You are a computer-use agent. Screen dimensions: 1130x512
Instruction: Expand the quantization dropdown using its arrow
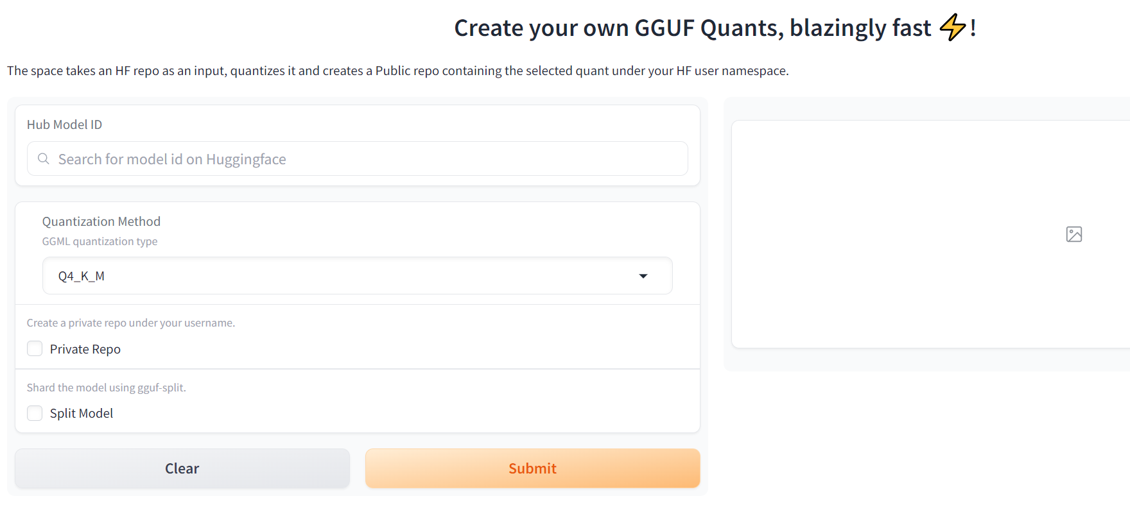point(643,276)
